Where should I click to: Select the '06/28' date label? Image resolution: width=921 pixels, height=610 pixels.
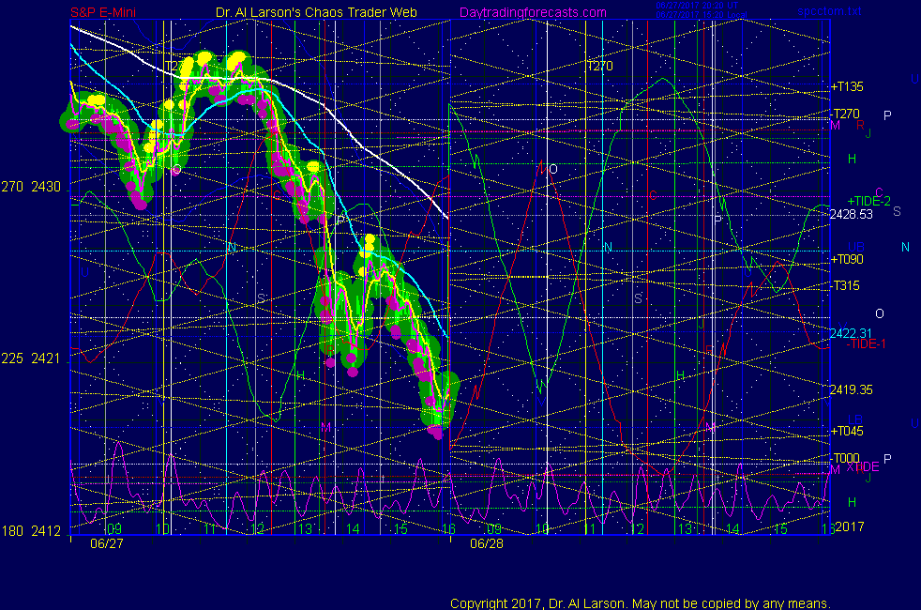pyautogui.click(x=487, y=543)
